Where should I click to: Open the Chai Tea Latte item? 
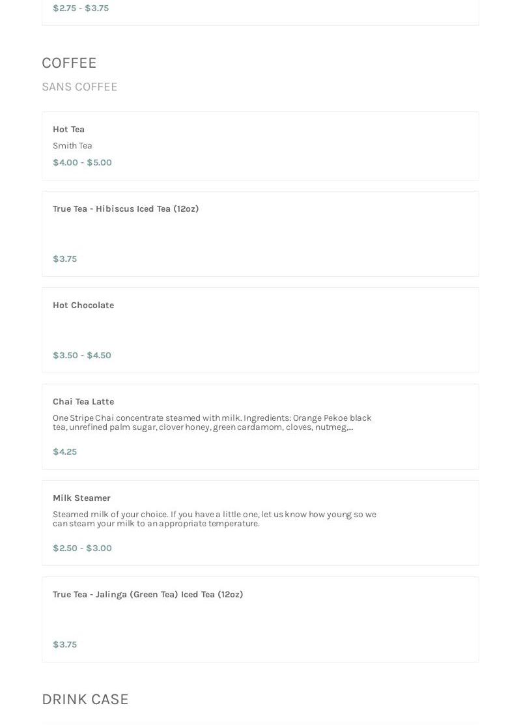click(83, 401)
